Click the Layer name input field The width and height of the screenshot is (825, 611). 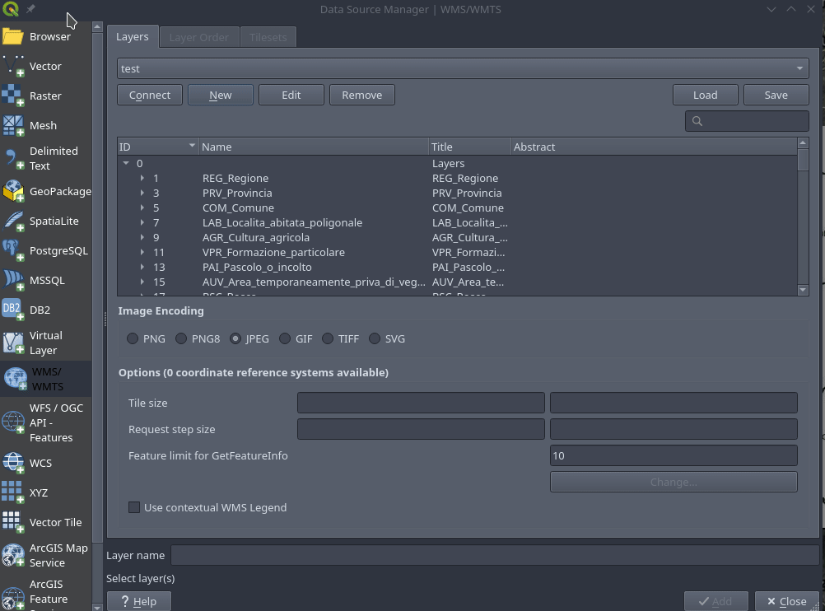pyautogui.click(x=496, y=555)
